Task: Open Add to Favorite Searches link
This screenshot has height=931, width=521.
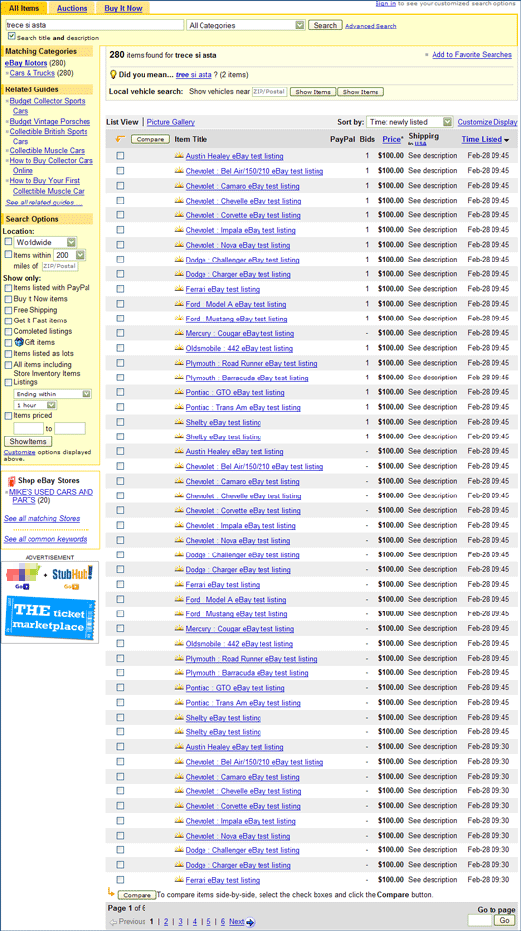Action: (472, 55)
